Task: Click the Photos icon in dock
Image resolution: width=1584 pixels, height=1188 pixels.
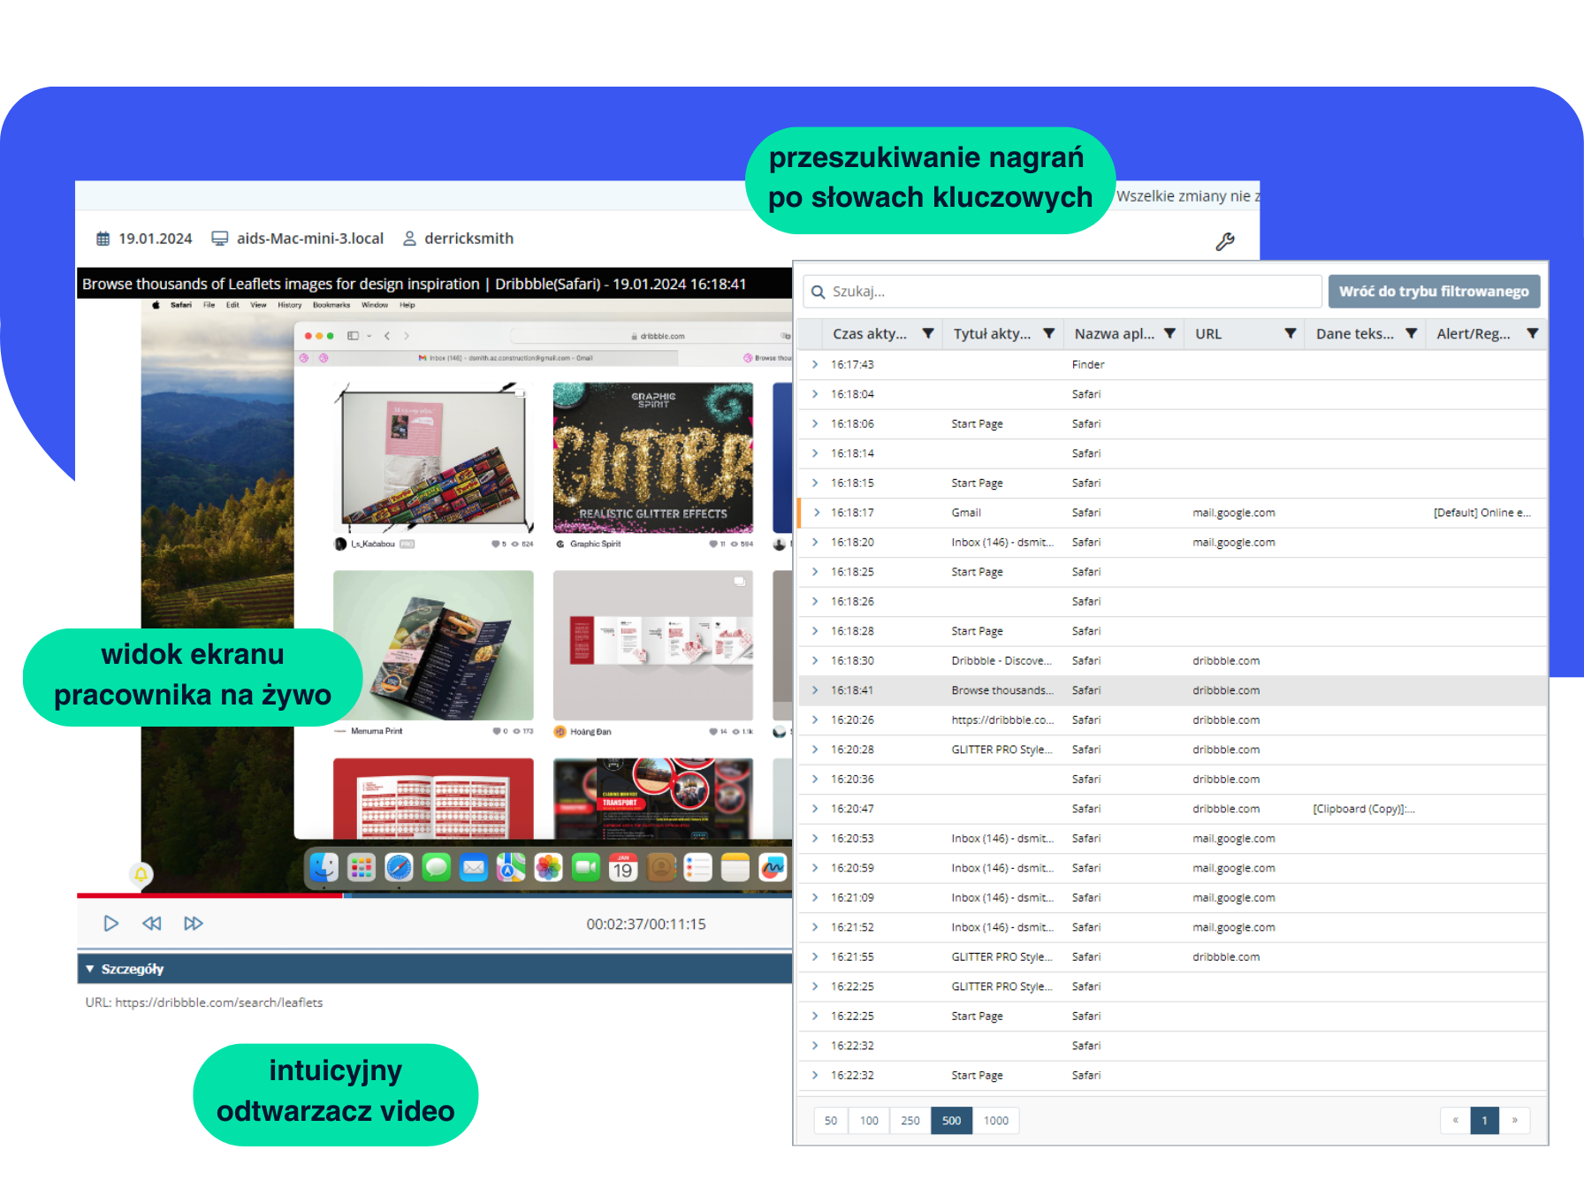Action: 548,868
